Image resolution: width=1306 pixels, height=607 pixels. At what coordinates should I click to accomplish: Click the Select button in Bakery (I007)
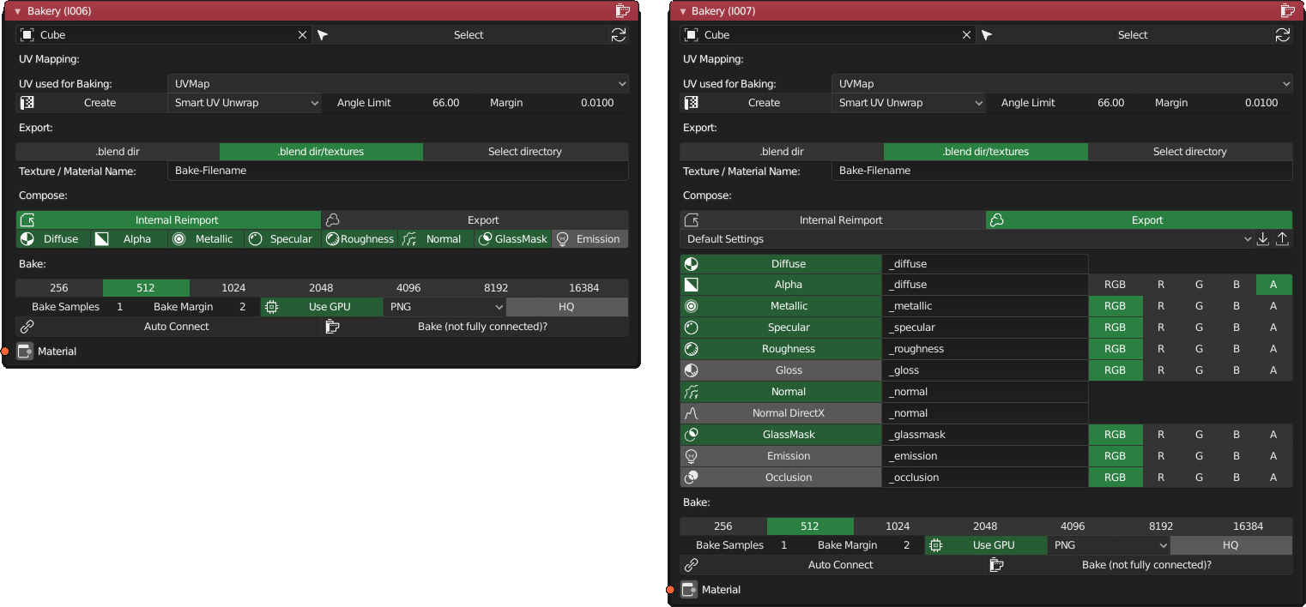(1124, 35)
